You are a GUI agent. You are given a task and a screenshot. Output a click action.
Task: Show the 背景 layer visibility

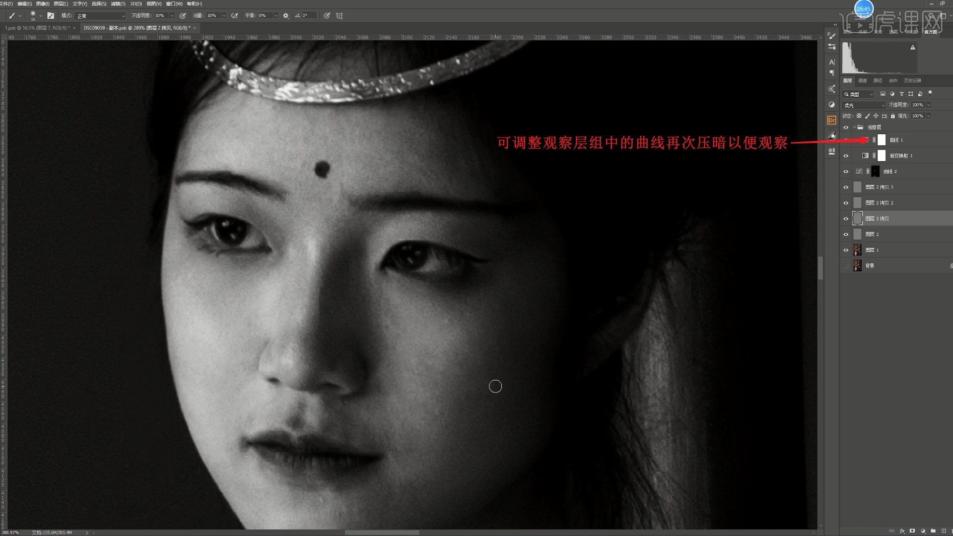[x=846, y=266]
